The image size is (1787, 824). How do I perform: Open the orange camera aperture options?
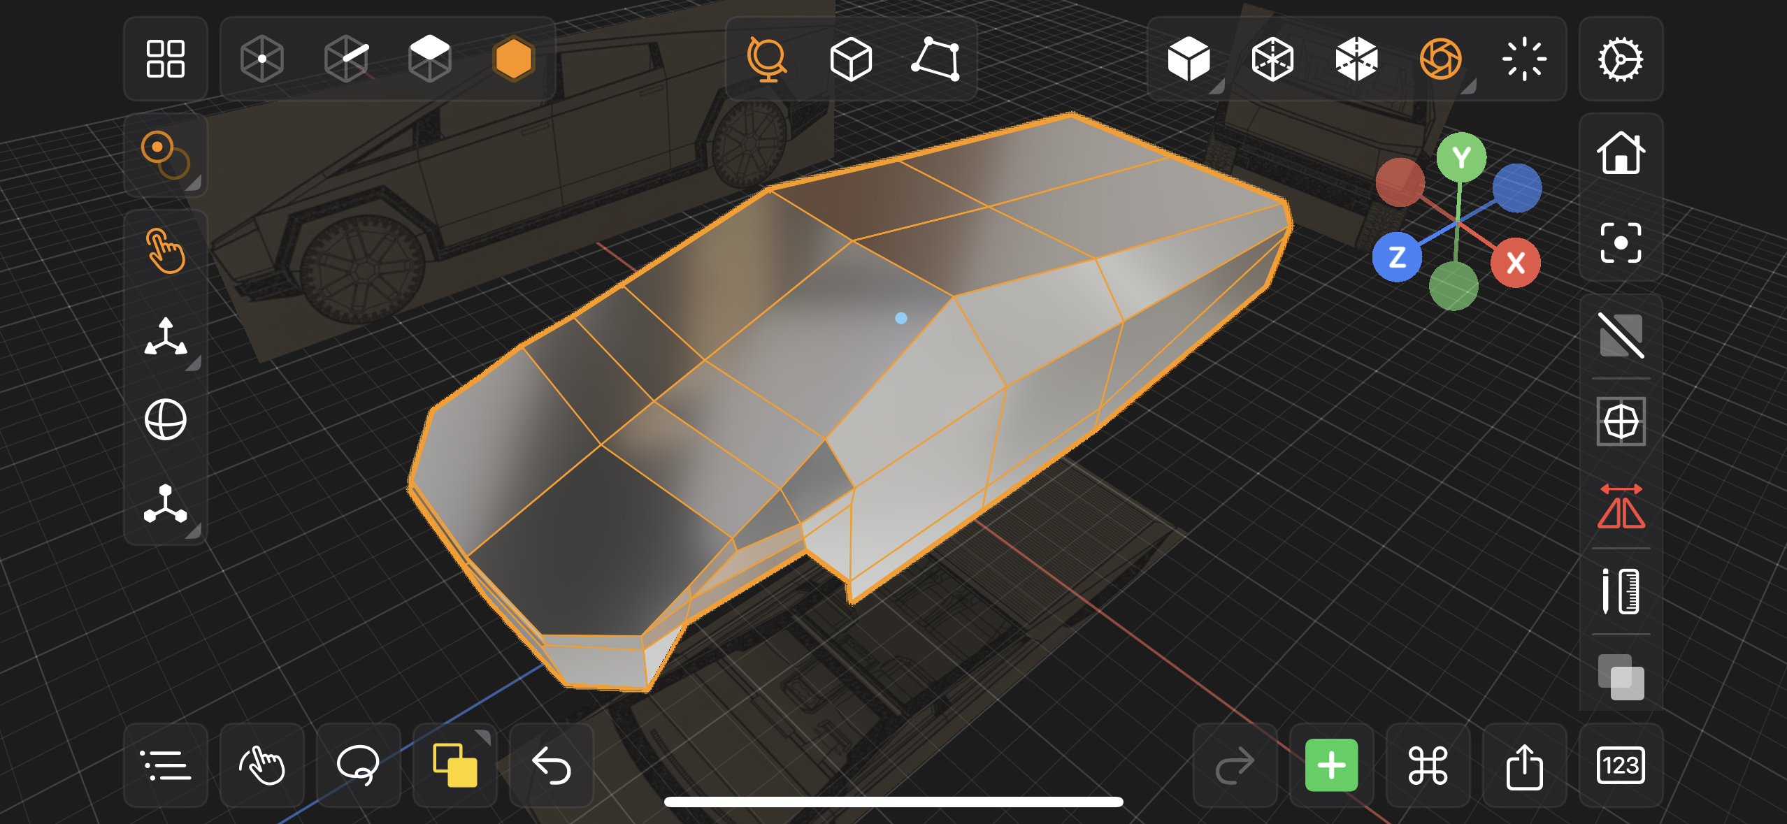pos(1441,59)
